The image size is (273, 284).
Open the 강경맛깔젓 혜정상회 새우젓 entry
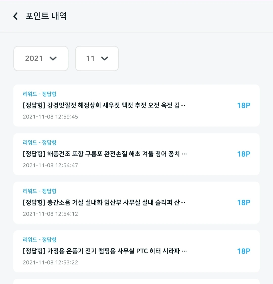(x=104, y=105)
